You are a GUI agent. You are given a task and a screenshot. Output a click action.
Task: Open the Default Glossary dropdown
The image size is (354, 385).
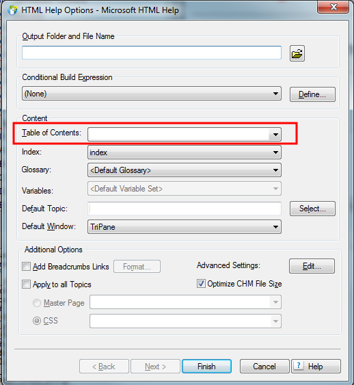coord(185,170)
